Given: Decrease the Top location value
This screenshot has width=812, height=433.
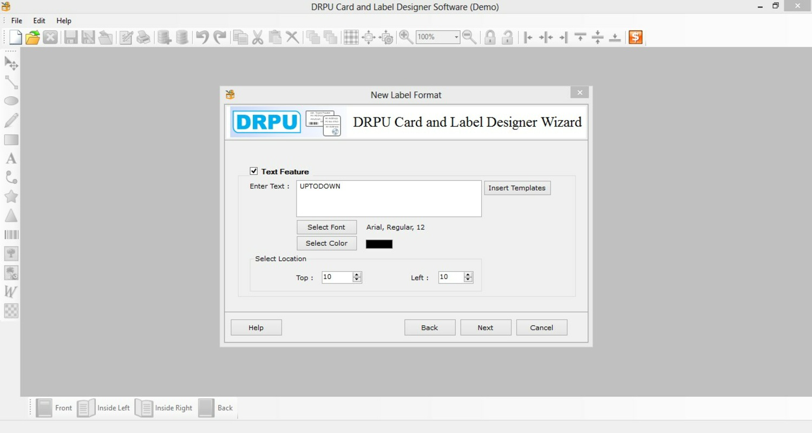Looking at the screenshot, I should (x=357, y=280).
